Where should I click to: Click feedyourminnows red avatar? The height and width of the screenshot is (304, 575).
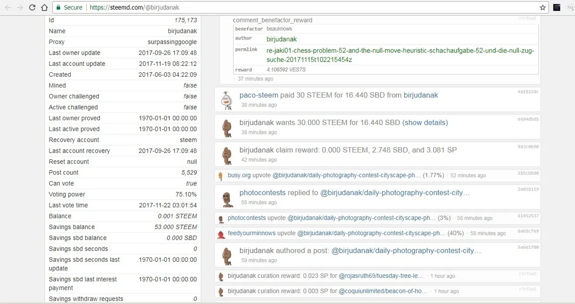pyautogui.click(x=221, y=234)
